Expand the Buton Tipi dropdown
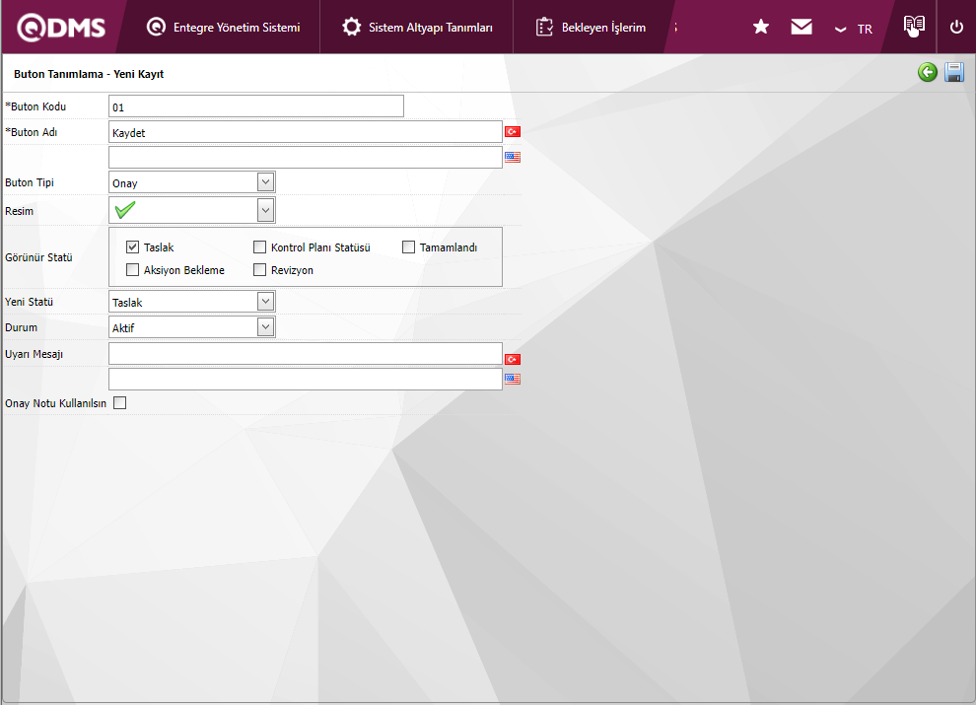 (264, 182)
